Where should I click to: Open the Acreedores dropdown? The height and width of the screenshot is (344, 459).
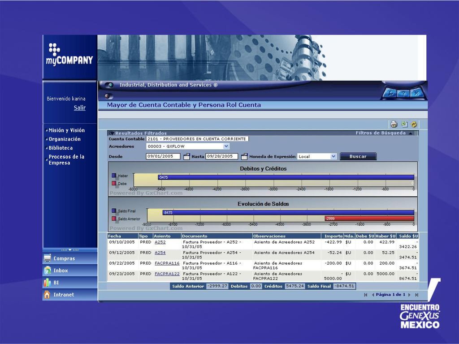226,146
